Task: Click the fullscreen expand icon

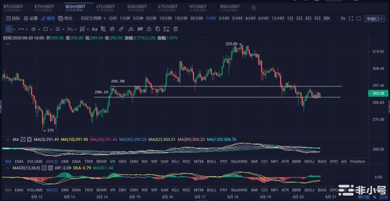Action: pos(351,18)
